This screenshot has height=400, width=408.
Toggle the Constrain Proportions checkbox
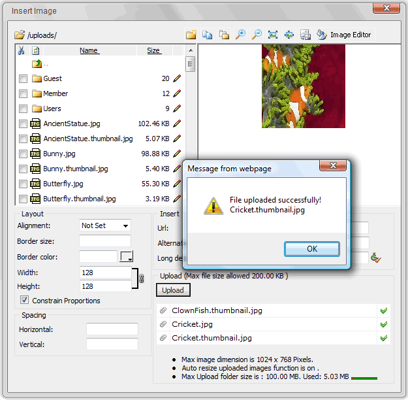tap(25, 301)
